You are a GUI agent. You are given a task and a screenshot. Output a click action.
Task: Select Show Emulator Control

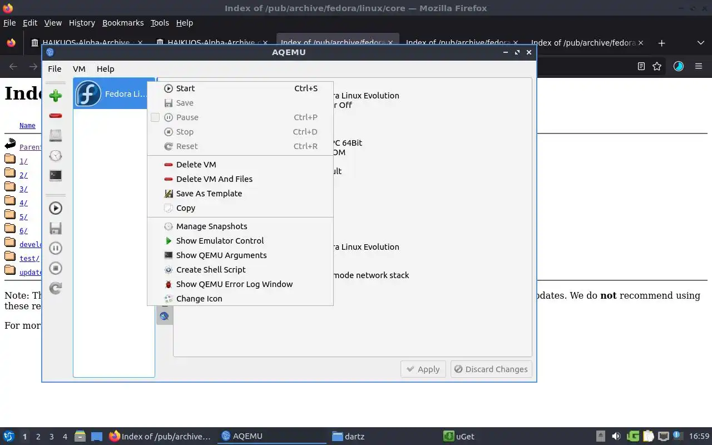240,241
